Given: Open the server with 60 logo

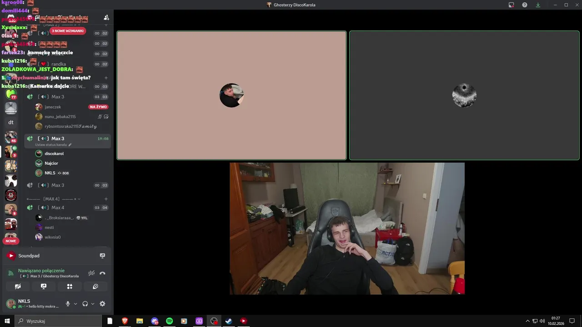Looking at the screenshot, I should point(11,195).
